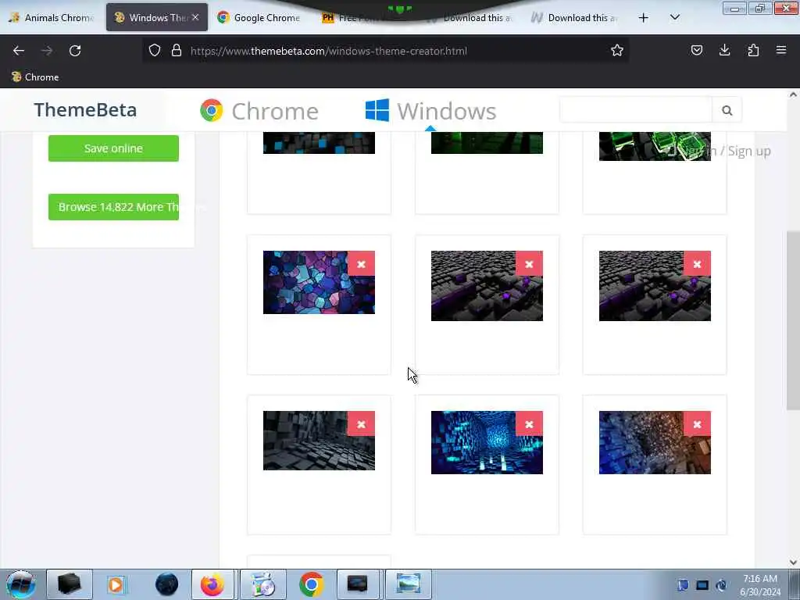Remove the middle dark purple cubes wallpaper
The height and width of the screenshot is (600, 800).
pyautogui.click(x=529, y=264)
